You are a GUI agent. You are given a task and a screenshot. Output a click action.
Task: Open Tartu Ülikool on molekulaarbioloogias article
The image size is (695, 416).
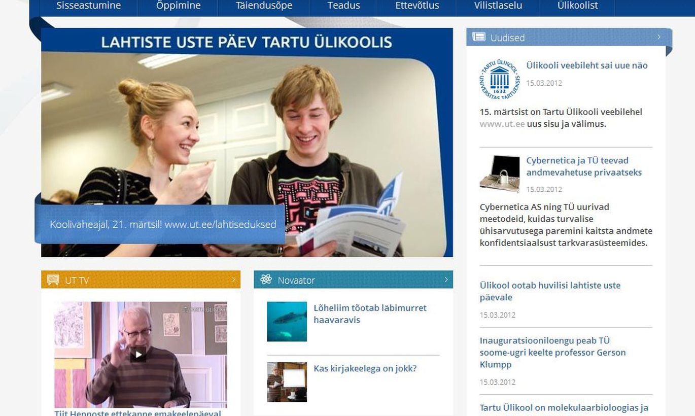(x=564, y=408)
